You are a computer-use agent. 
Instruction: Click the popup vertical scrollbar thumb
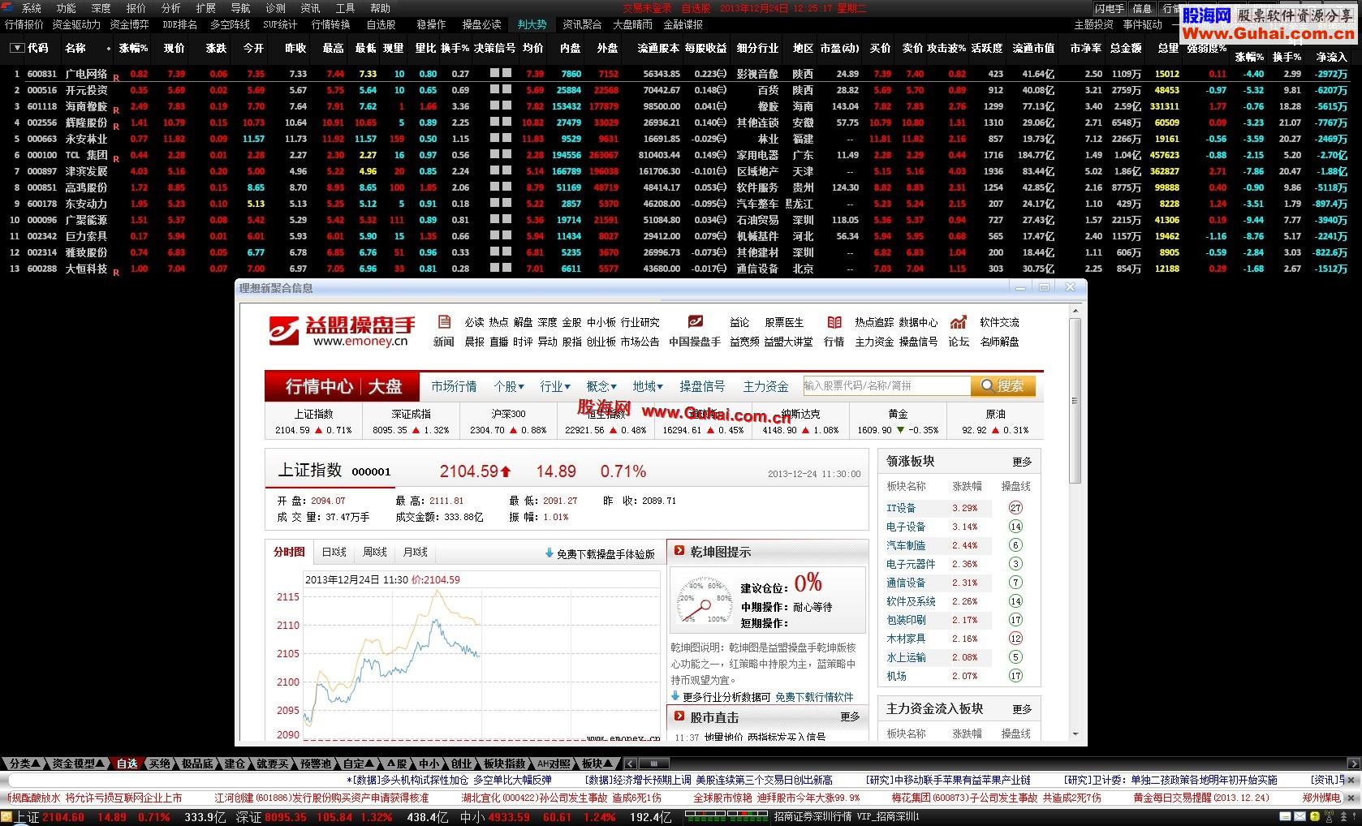(x=1075, y=401)
